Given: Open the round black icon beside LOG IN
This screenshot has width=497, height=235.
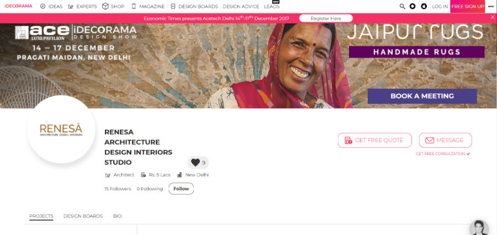Looking at the screenshot, I should pyautogui.click(x=424, y=6).
